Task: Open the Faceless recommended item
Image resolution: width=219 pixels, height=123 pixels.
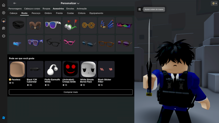Action: click(x=17, y=69)
